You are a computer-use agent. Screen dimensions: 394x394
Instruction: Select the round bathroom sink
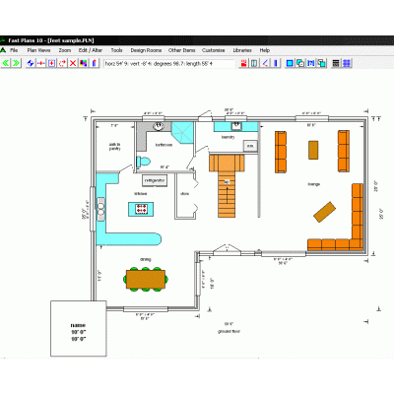coord(159,126)
